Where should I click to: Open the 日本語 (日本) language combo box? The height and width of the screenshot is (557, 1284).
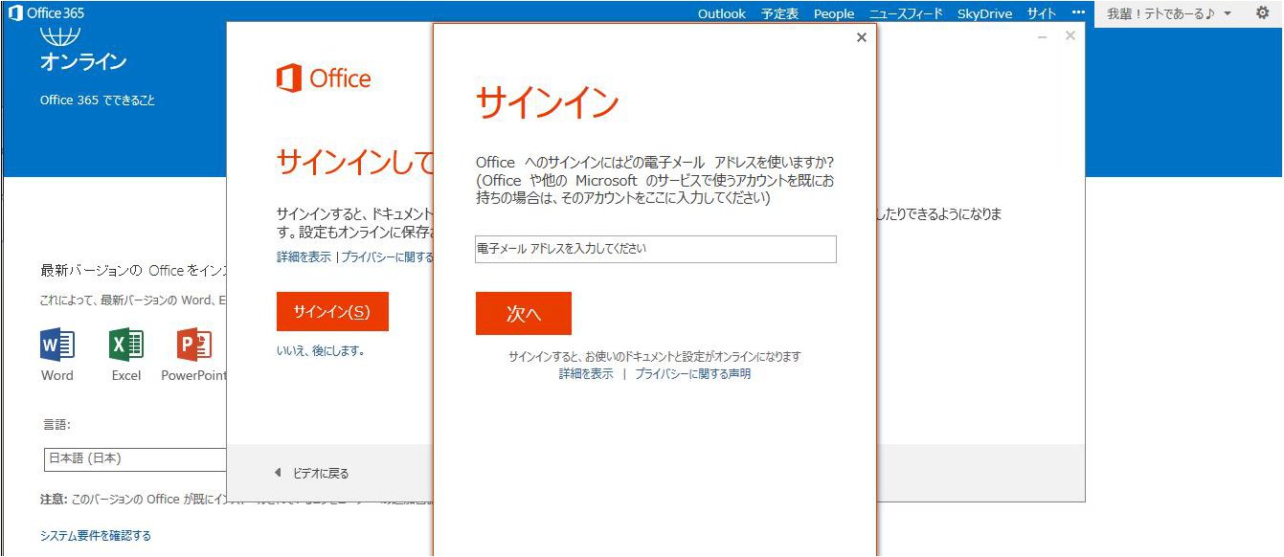click(136, 458)
